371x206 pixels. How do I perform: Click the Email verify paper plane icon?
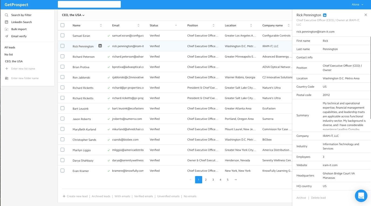point(6,36)
